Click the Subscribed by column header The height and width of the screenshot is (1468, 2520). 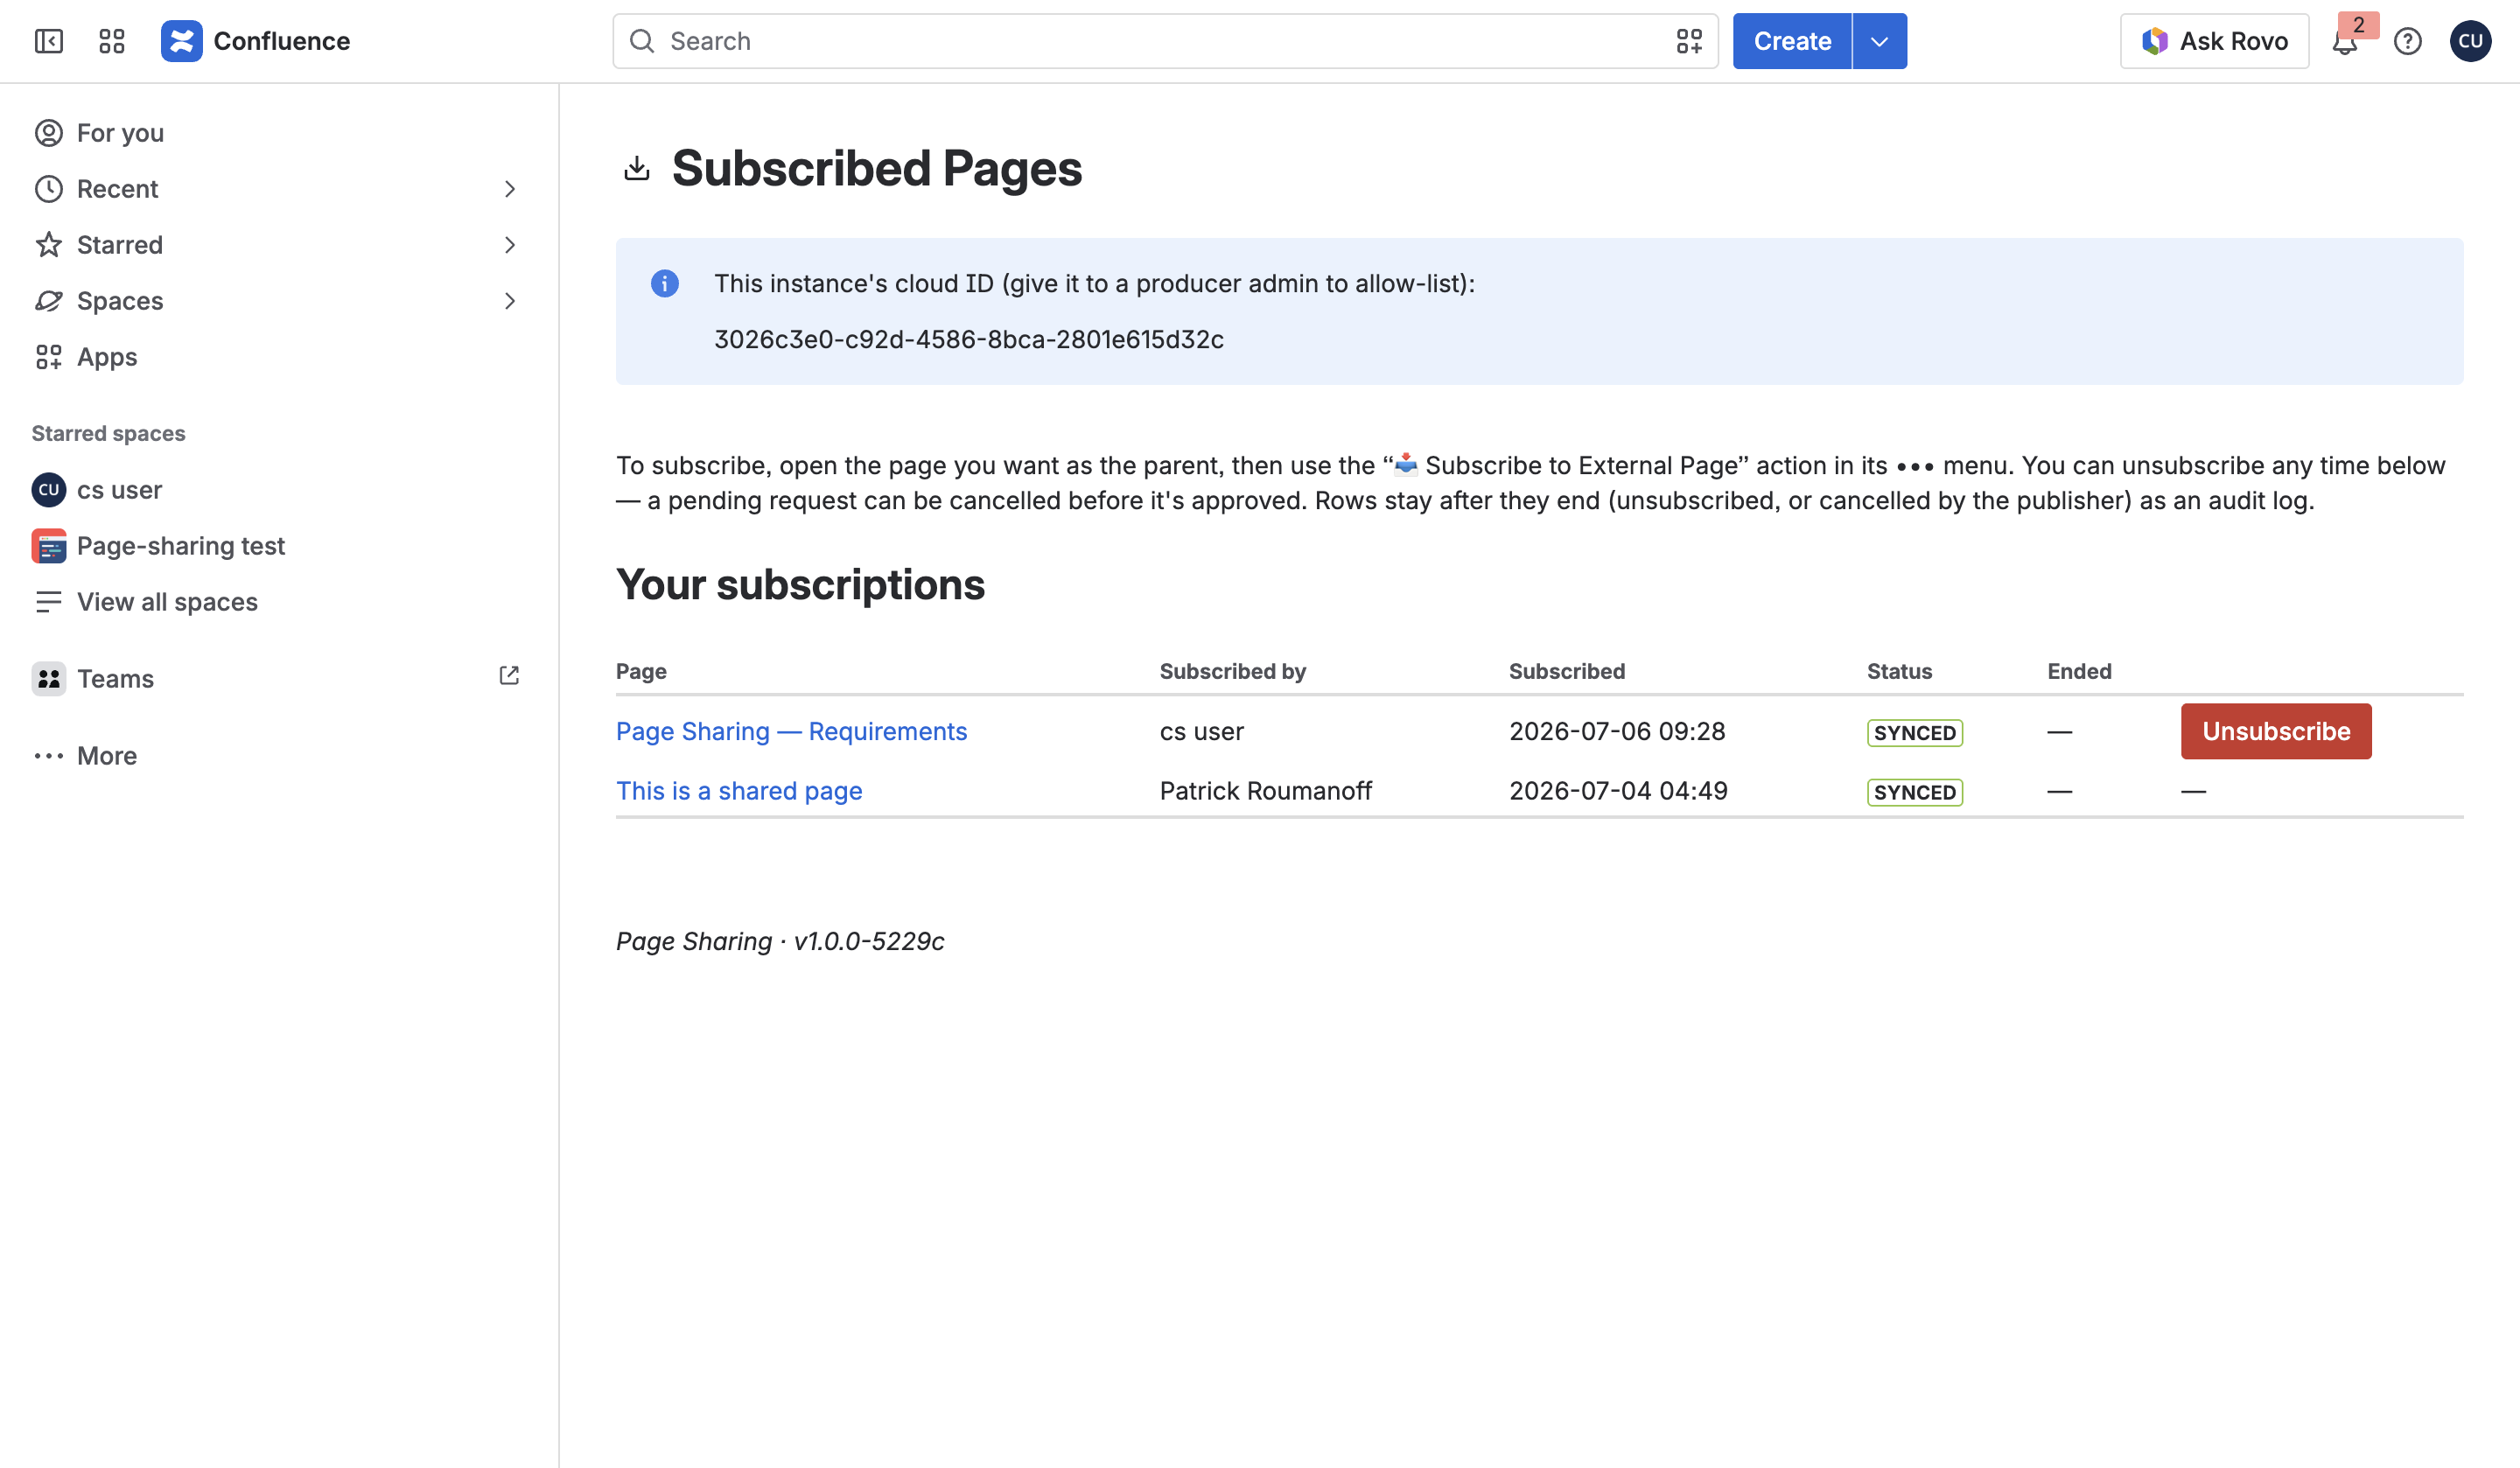coord(1232,671)
